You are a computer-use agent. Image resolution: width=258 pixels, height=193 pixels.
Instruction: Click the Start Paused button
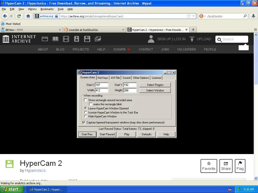107,134
